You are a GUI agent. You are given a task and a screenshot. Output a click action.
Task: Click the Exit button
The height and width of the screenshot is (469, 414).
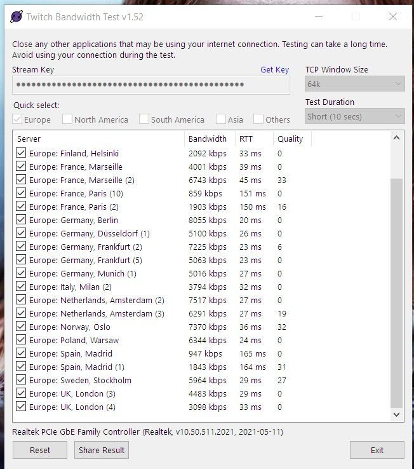[377, 450]
